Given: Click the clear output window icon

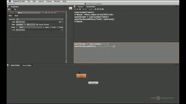Looking at the screenshot, I should click(x=103, y=9).
